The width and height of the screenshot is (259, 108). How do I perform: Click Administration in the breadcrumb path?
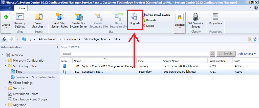47,39
